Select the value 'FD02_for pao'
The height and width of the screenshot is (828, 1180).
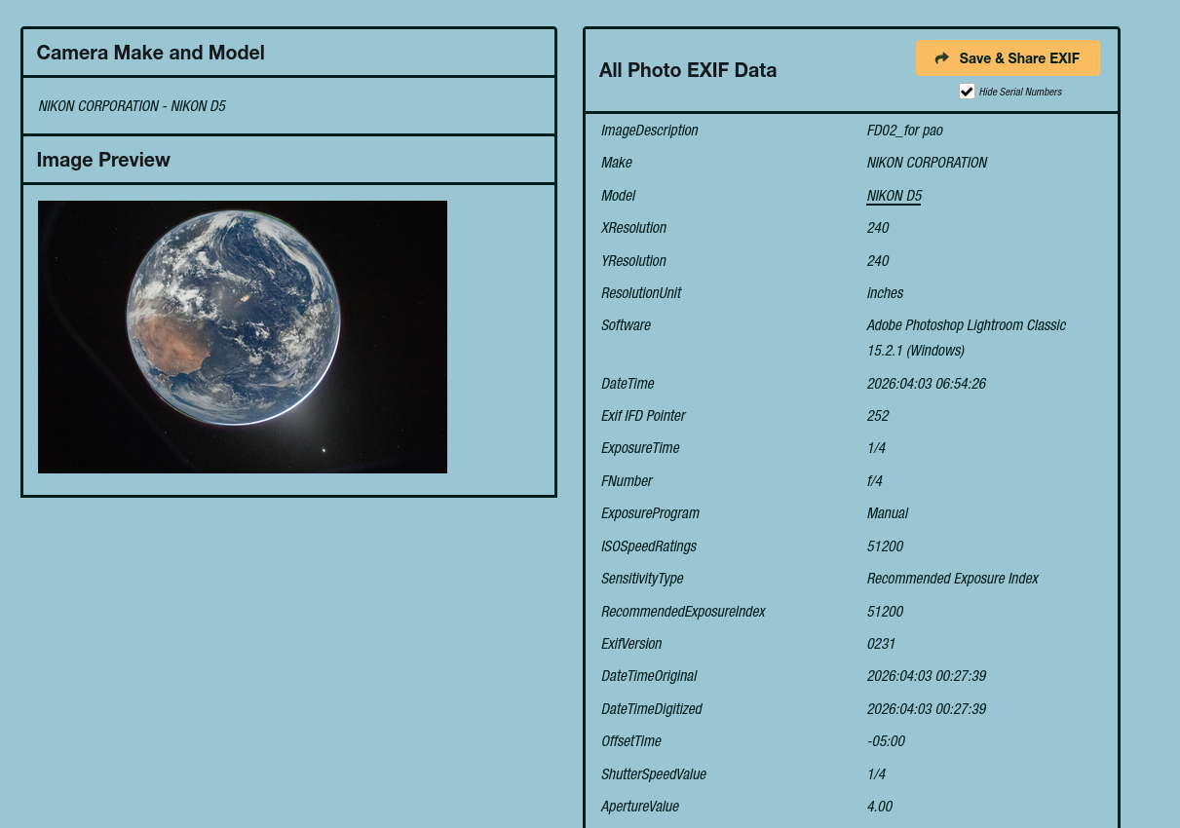click(904, 131)
